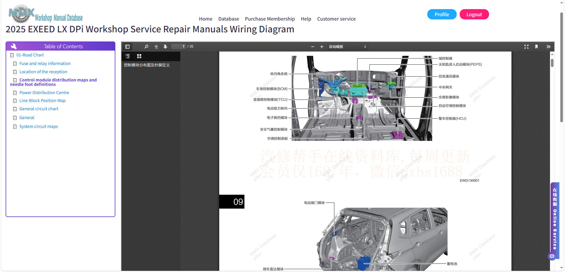Open Control module distribution maps entry

(53, 82)
